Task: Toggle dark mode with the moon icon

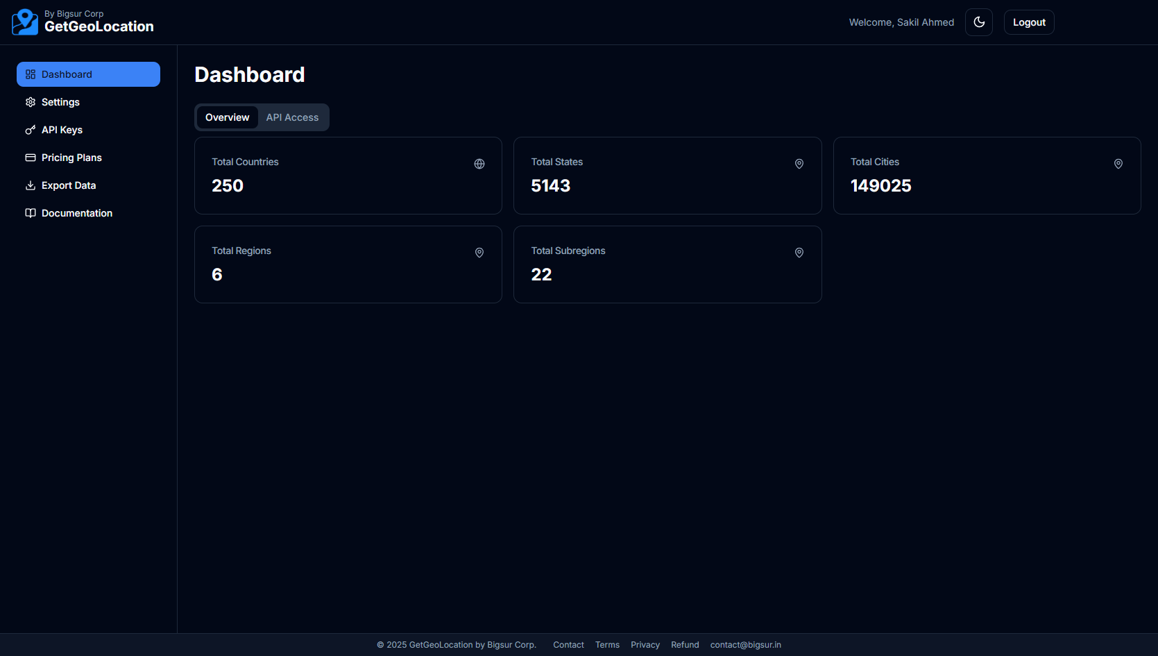Action: point(979,22)
